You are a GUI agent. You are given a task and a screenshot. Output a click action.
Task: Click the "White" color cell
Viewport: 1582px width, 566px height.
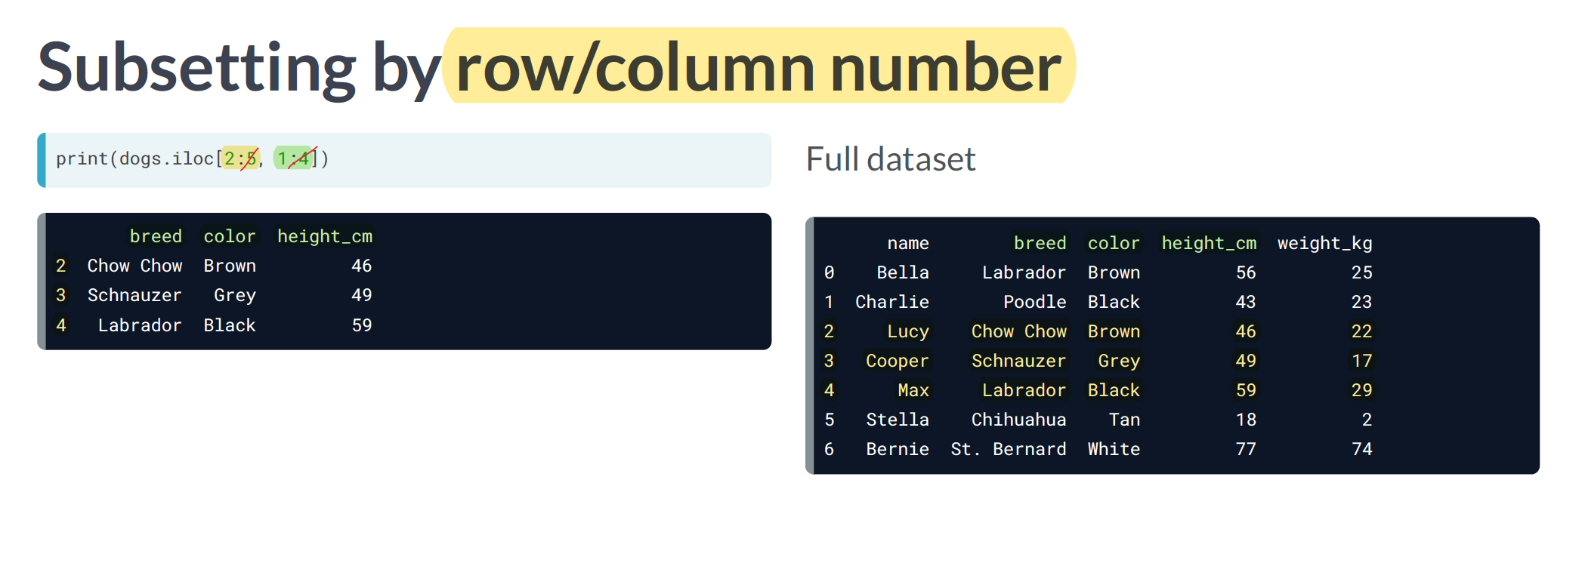pyautogui.click(x=1114, y=449)
